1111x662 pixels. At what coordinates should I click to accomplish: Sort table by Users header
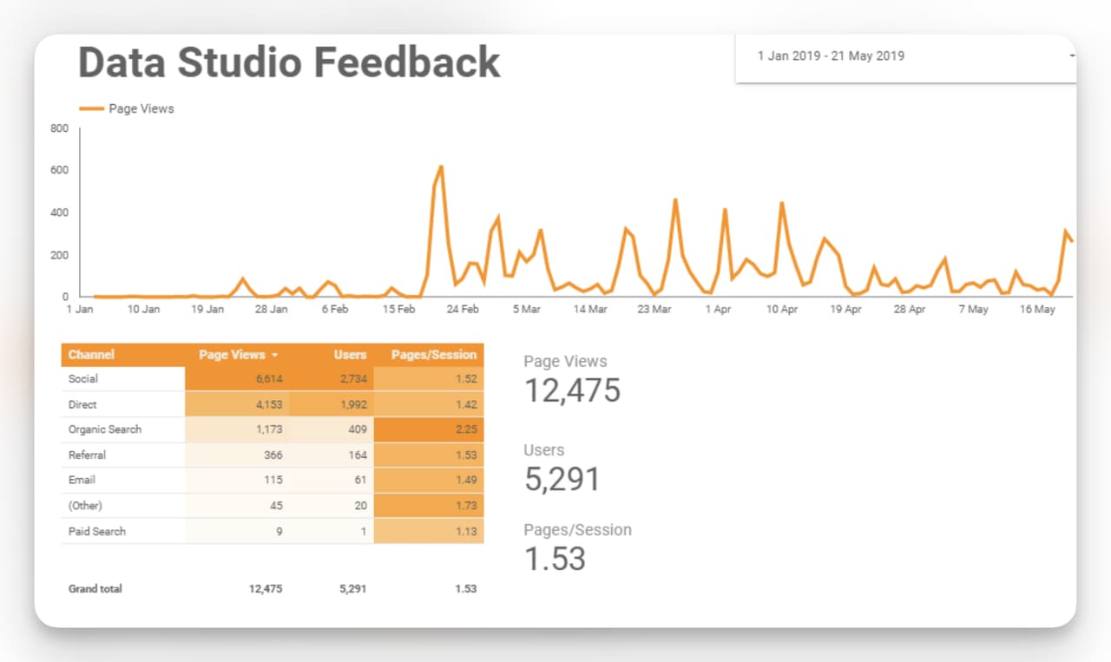350,355
